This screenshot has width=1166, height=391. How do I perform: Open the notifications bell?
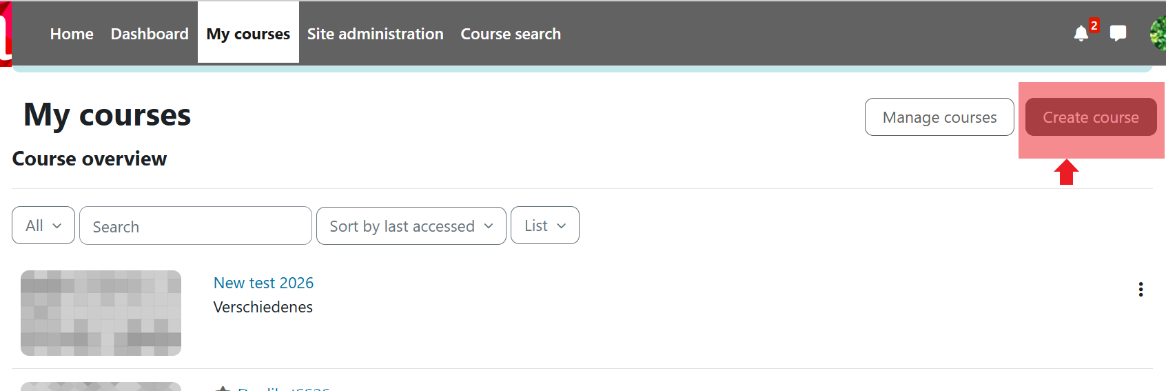pyautogui.click(x=1081, y=34)
